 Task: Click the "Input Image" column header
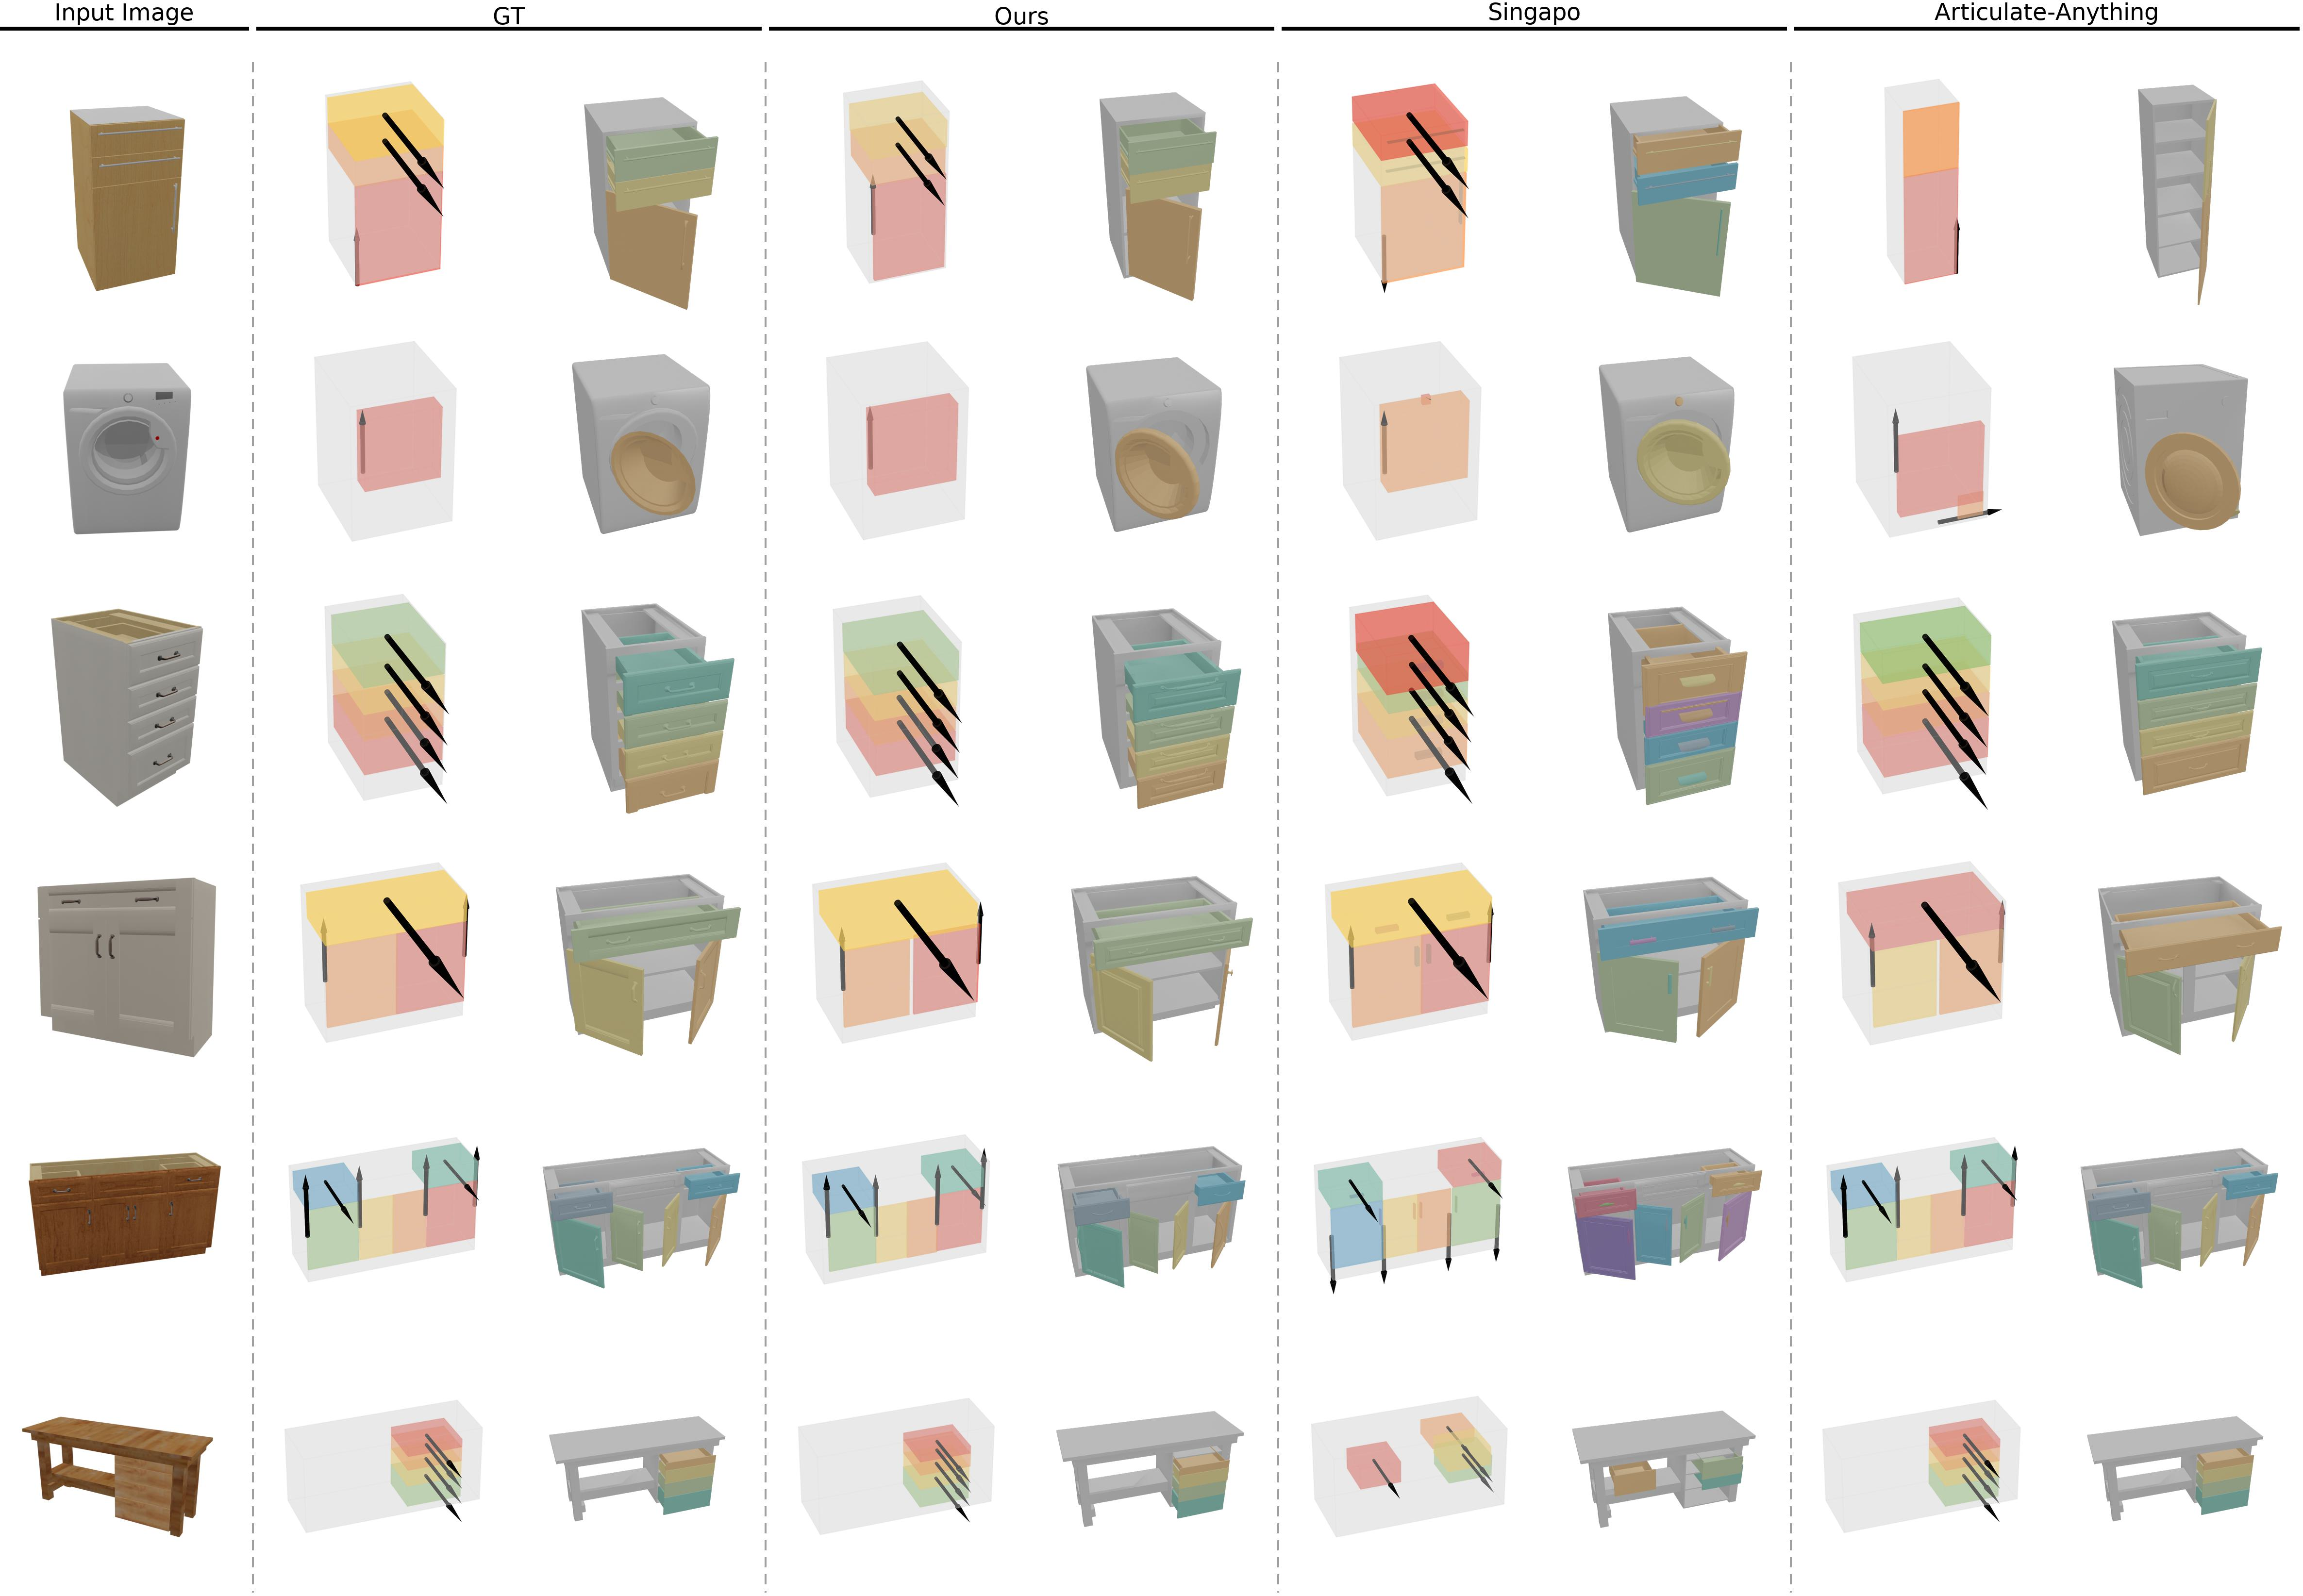pyautogui.click(x=124, y=13)
